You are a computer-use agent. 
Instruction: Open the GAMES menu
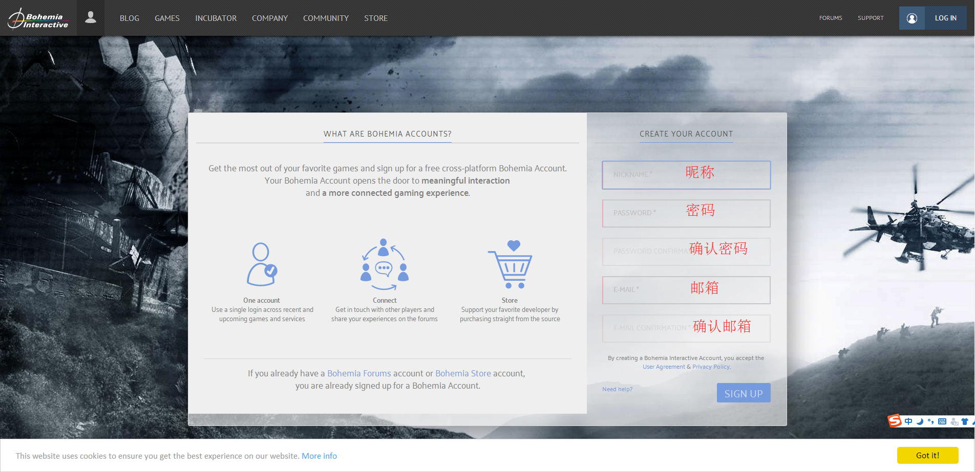[167, 18]
